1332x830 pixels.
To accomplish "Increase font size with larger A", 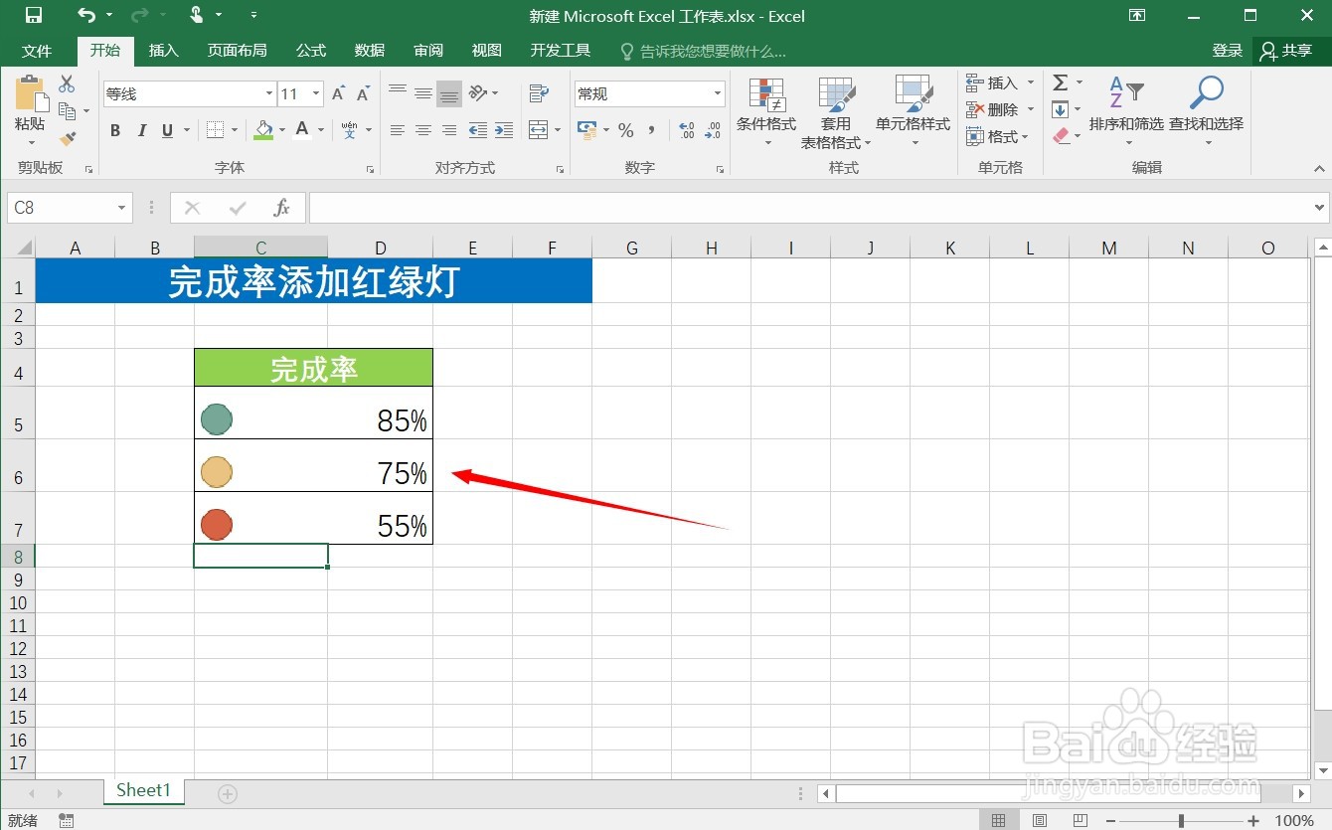I will click(x=338, y=94).
